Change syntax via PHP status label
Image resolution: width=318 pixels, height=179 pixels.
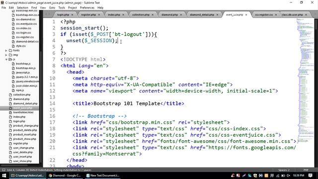306,170
